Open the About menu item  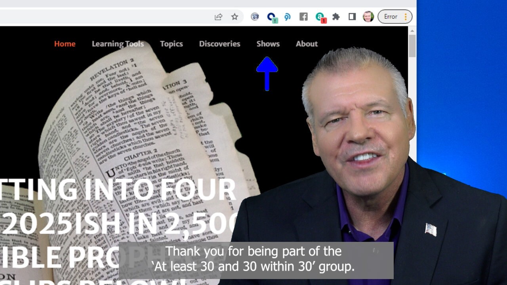(x=307, y=44)
